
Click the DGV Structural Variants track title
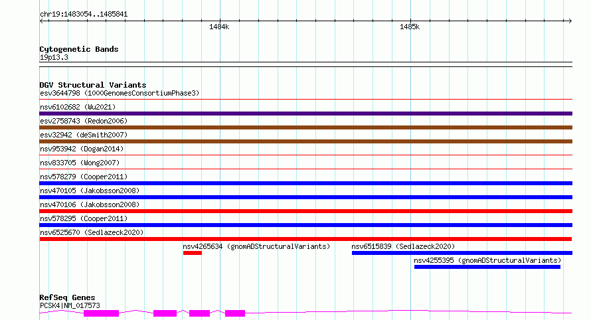tap(93, 85)
